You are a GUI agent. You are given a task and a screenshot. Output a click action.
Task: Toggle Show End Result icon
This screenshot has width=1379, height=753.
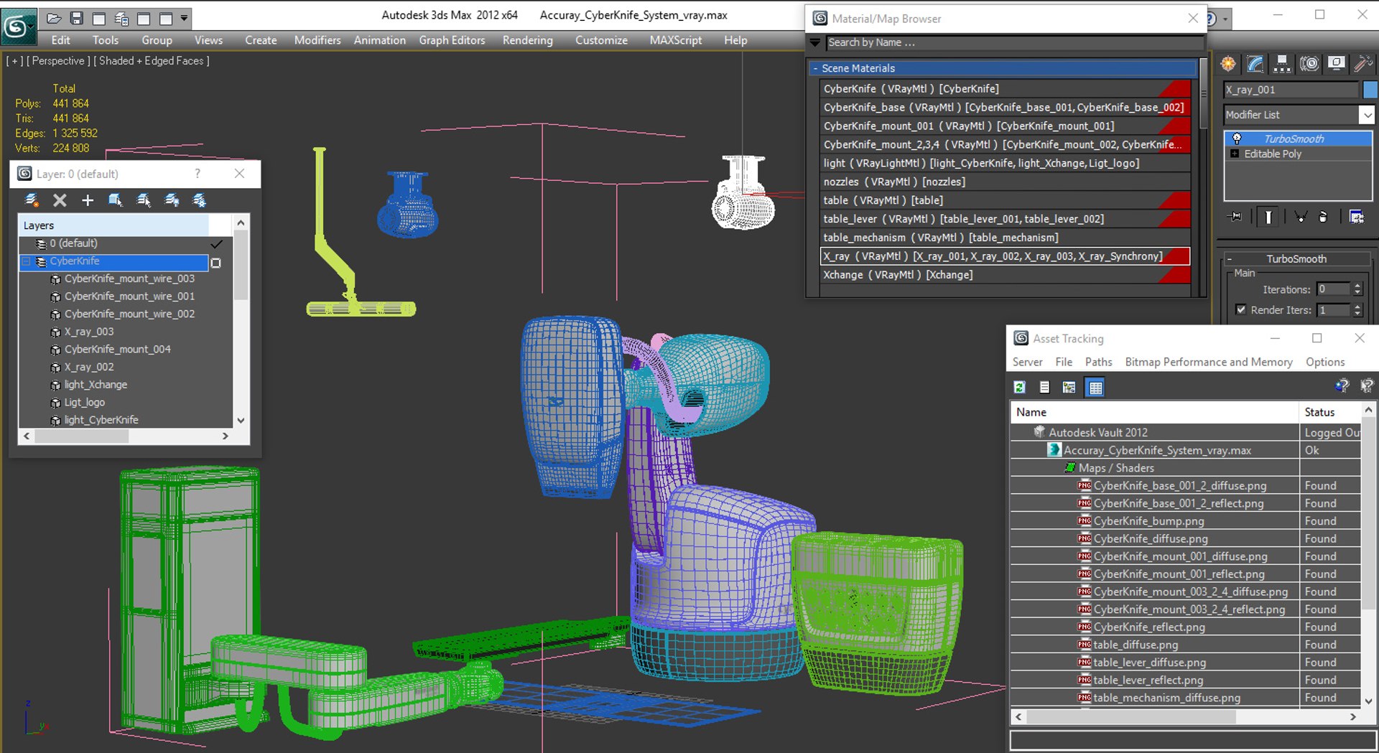click(1268, 216)
